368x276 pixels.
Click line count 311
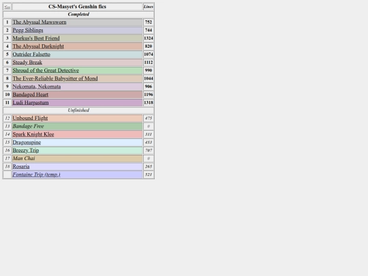149,134
